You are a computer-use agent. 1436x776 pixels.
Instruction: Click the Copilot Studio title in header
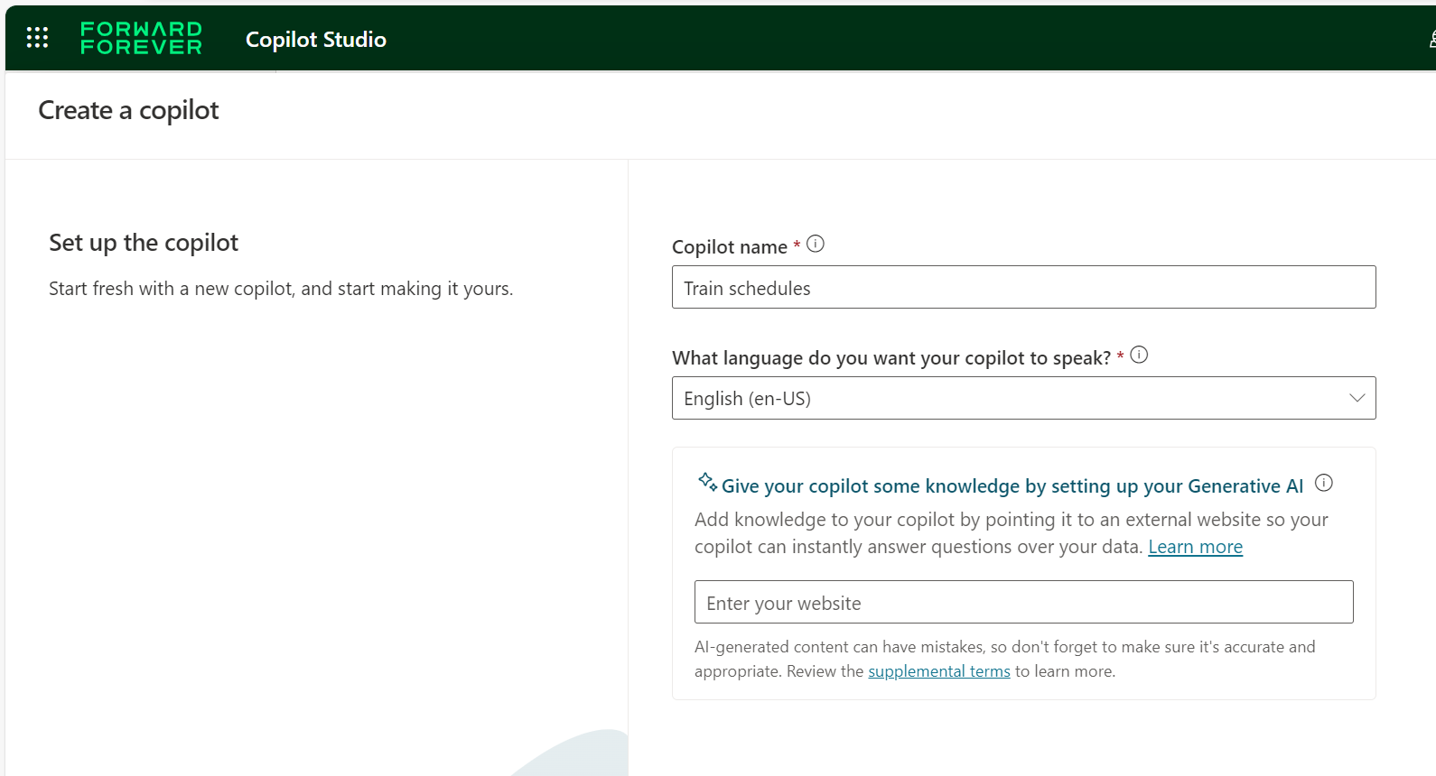[315, 40]
